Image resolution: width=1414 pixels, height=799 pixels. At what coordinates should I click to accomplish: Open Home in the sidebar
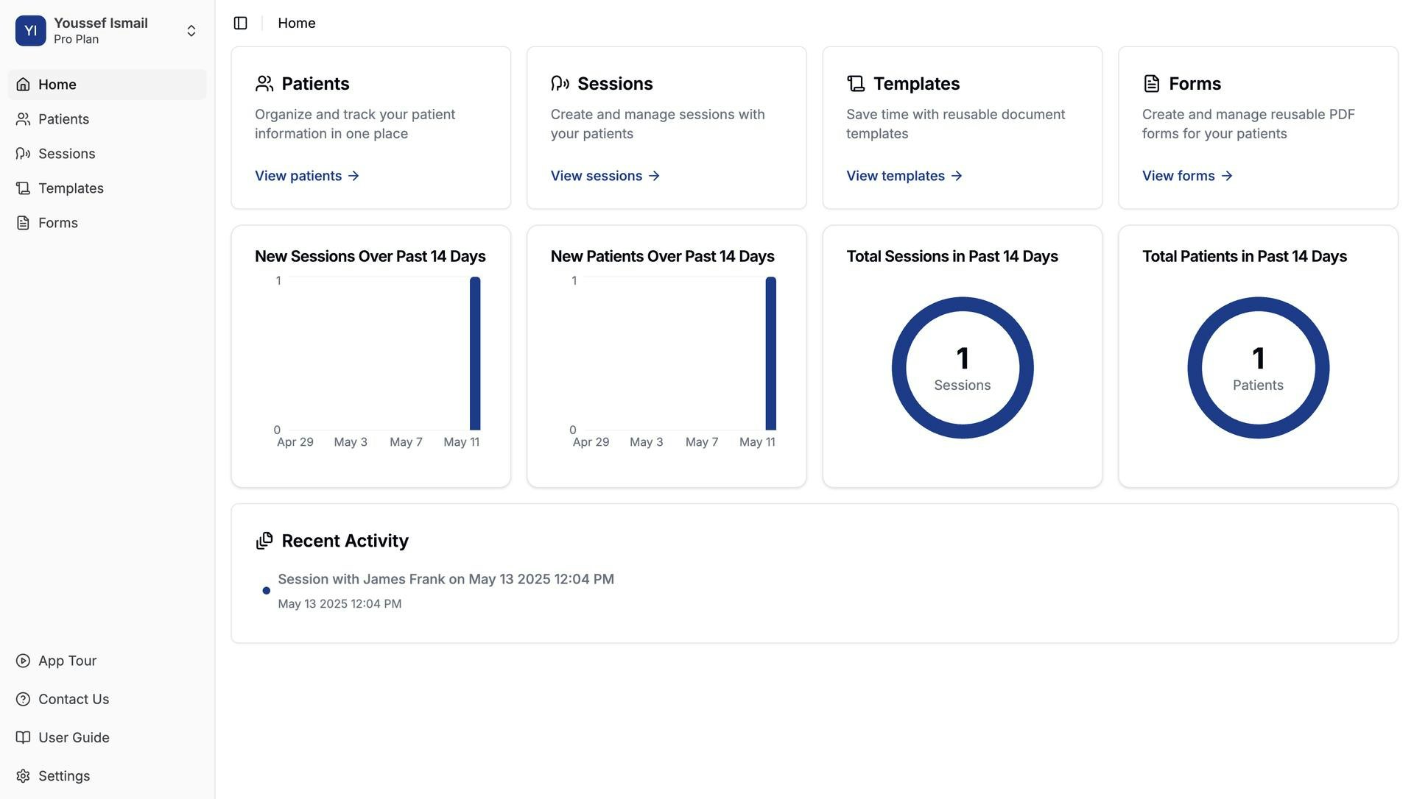tap(57, 85)
